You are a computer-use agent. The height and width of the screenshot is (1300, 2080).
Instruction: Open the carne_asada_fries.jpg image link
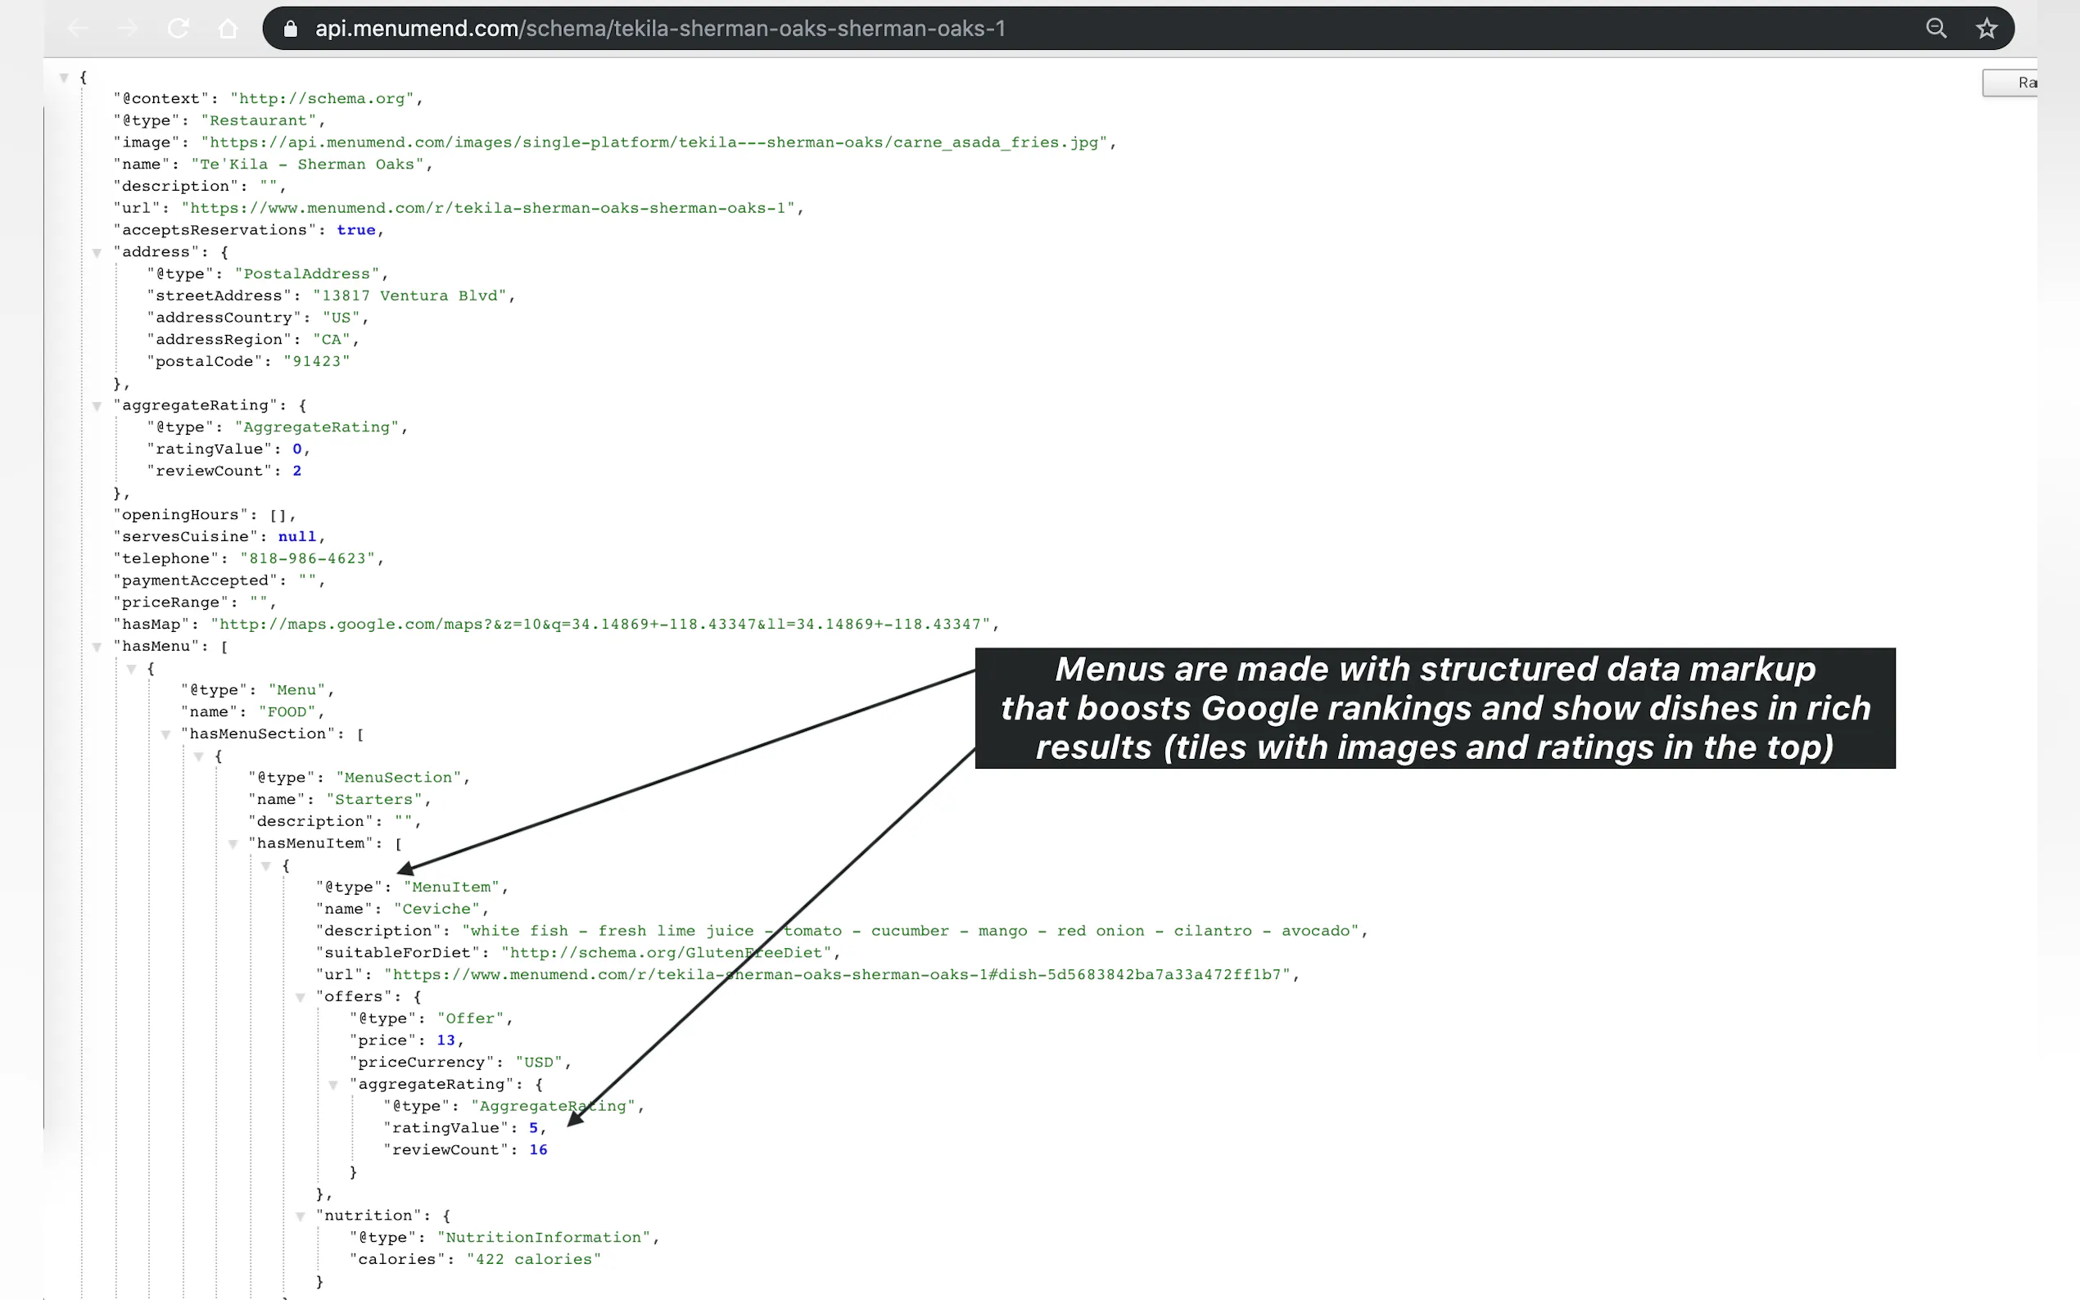pyautogui.click(x=658, y=142)
